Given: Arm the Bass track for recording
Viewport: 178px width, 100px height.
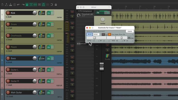Looking at the screenshot, I should pyautogui.click(x=8, y=58).
